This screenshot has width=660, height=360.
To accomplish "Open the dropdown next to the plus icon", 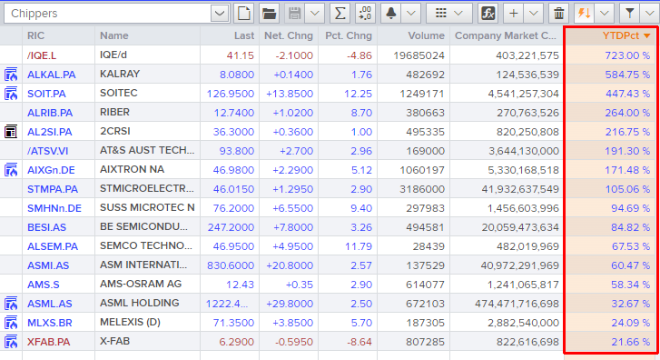I will coord(533,14).
